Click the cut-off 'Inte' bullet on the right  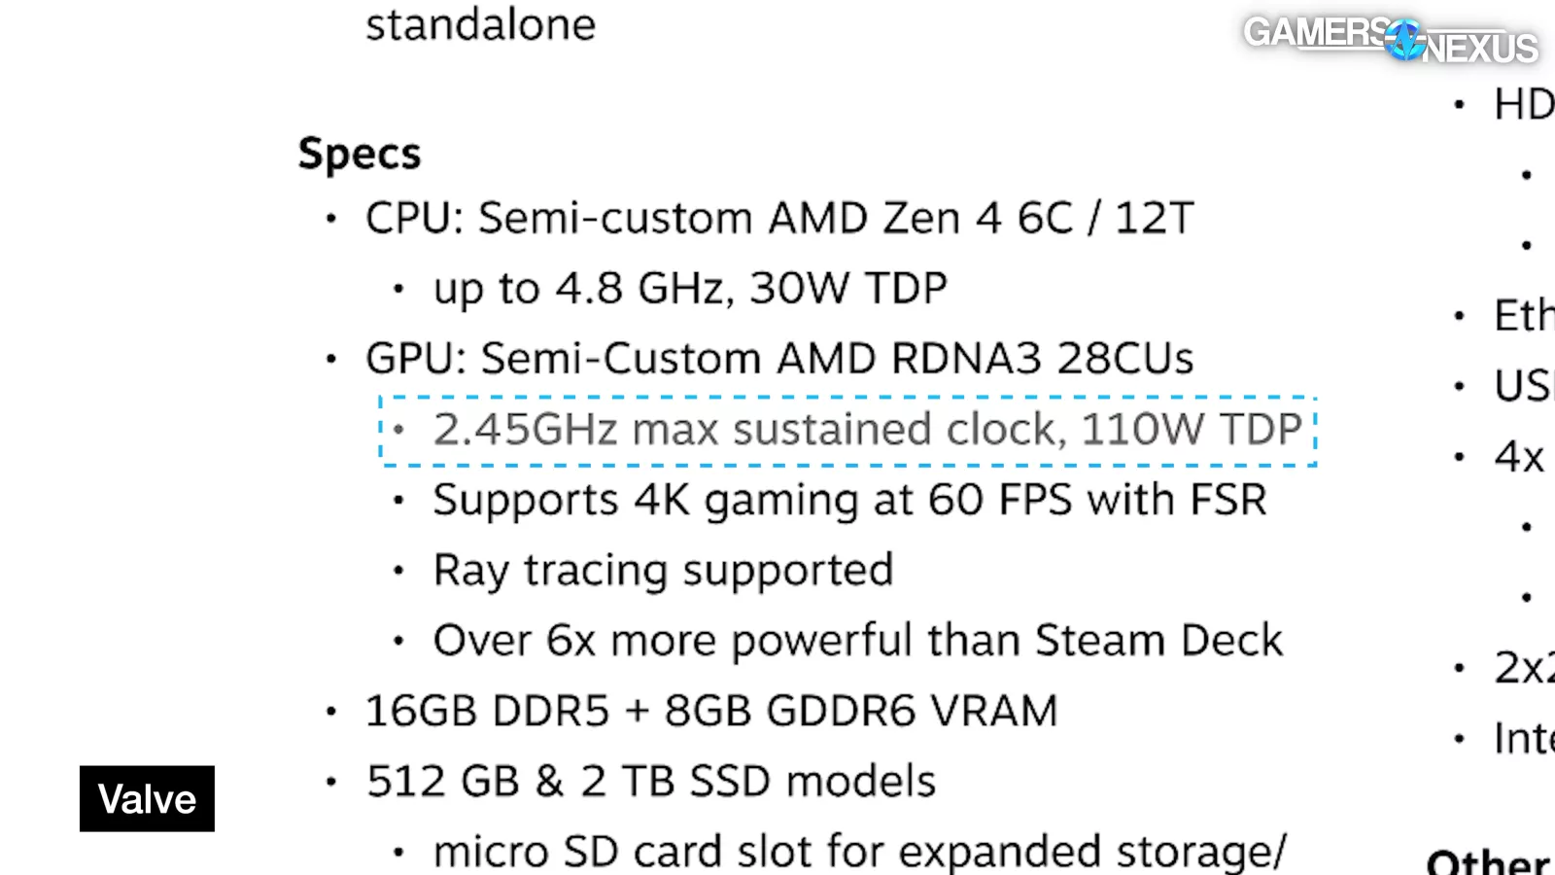1523,739
